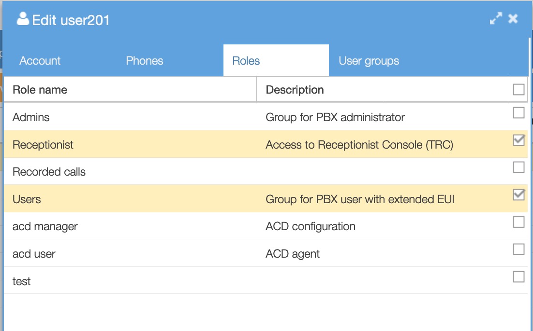Toggle the select-all checkbox in the header
The image size is (533, 331).
click(518, 89)
